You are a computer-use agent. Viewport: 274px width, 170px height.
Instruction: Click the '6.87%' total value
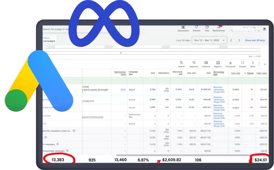[x=143, y=160]
